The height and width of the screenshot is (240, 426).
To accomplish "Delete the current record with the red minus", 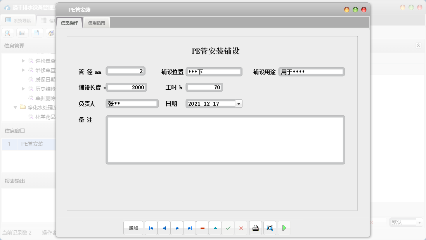I will [x=202, y=228].
